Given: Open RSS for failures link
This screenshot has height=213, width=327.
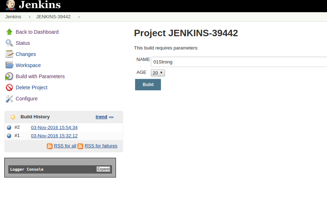Looking at the screenshot, I should pos(101,146).
